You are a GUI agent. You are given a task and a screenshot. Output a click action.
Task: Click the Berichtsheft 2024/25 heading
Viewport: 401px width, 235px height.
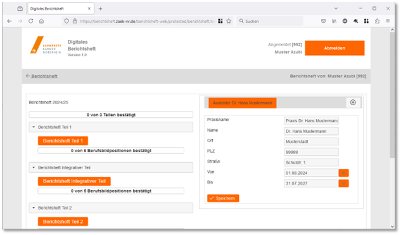[49, 102]
